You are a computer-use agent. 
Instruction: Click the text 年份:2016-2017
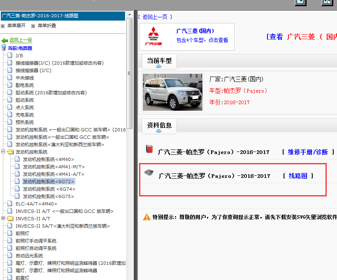(229, 102)
